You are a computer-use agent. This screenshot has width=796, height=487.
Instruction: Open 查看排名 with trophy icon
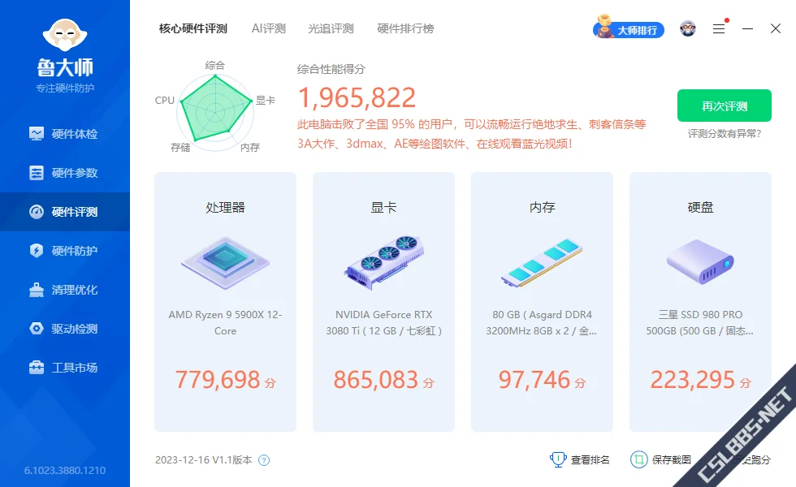(x=579, y=459)
